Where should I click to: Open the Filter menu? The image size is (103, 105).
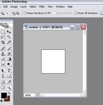(x=42, y=7)
